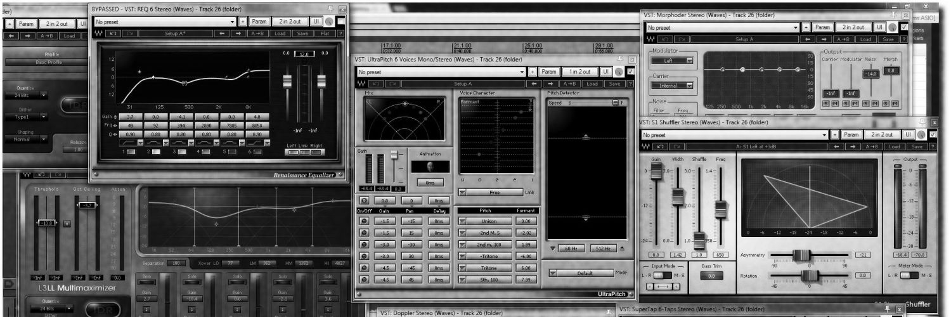Toggle Unison voice on/off in UltraPitch
The height and width of the screenshot is (317, 951).
(x=365, y=221)
